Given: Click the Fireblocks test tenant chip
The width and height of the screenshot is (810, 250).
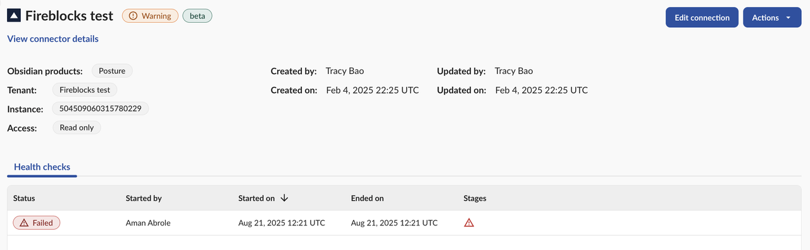Looking at the screenshot, I should tap(85, 90).
